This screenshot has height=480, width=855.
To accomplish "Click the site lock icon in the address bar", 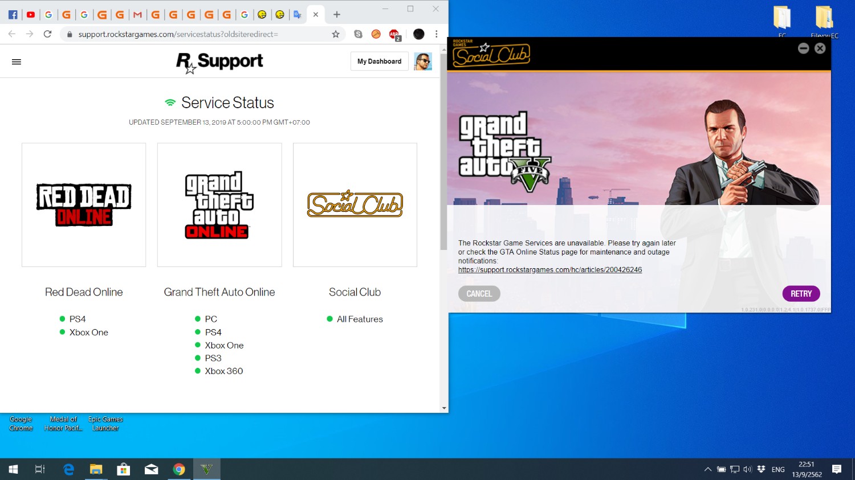I will pyautogui.click(x=70, y=34).
